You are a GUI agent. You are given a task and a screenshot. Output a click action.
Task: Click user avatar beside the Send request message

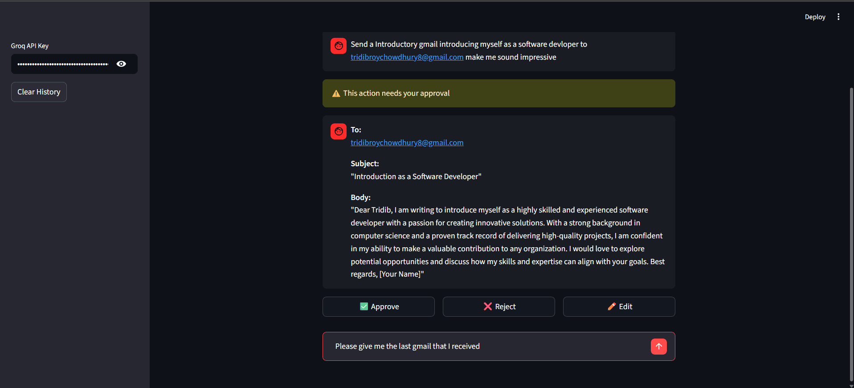pyautogui.click(x=339, y=46)
